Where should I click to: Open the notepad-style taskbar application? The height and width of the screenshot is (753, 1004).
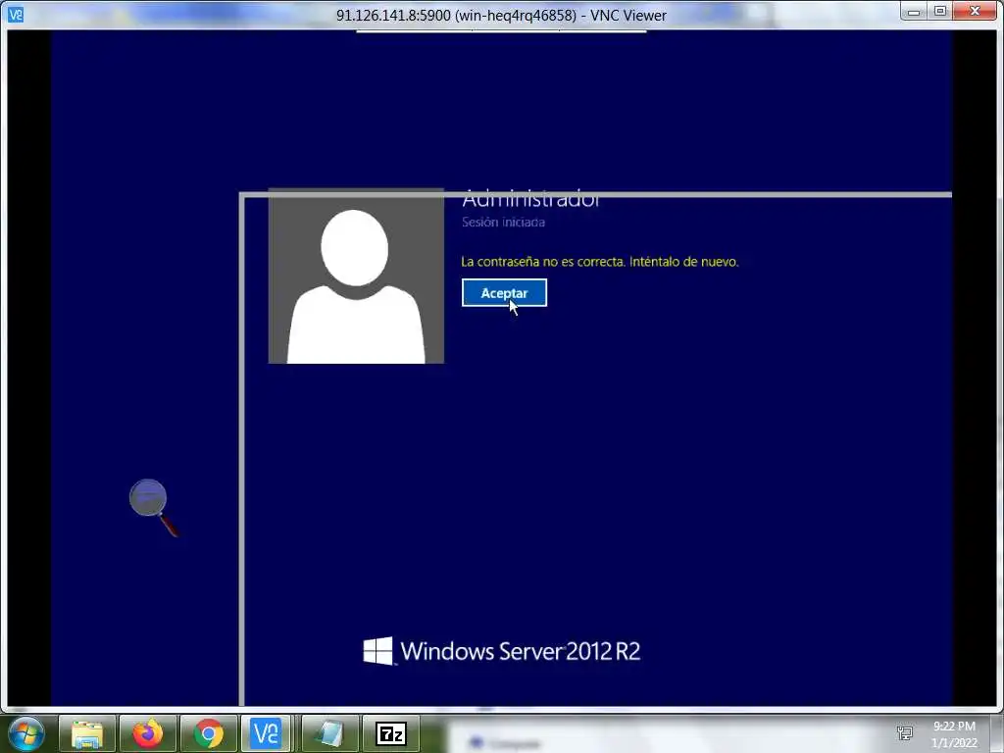point(329,733)
